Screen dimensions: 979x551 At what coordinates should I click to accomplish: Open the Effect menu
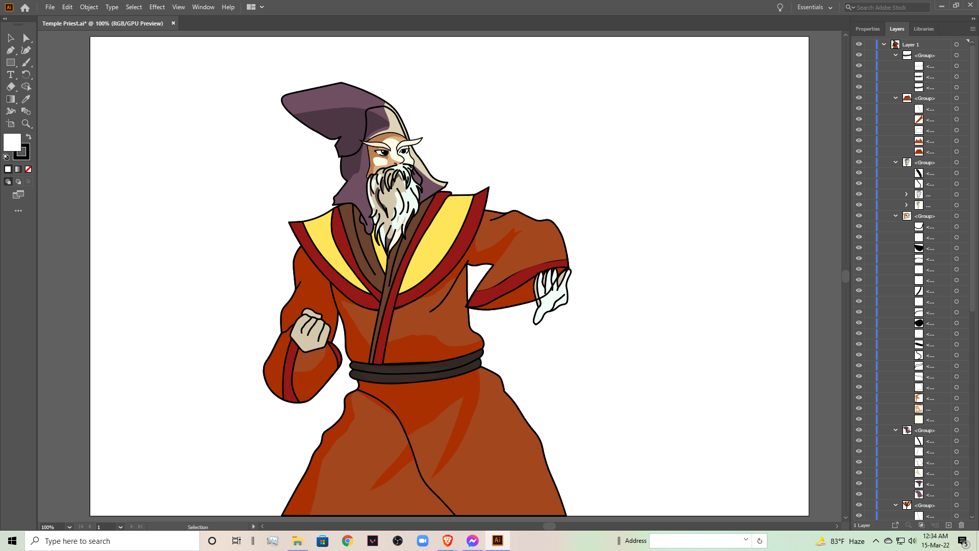tap(157, 7)
